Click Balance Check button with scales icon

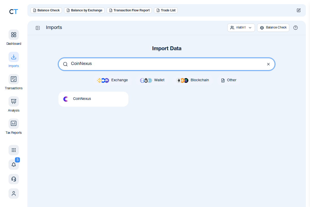click(x=273, y=28)
